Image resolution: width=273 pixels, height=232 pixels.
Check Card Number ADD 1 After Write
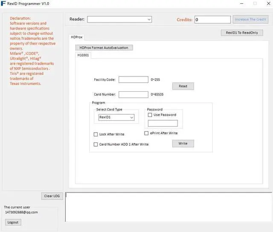[96, 144]
